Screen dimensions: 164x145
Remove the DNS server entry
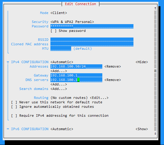click(x=112, y=80)
